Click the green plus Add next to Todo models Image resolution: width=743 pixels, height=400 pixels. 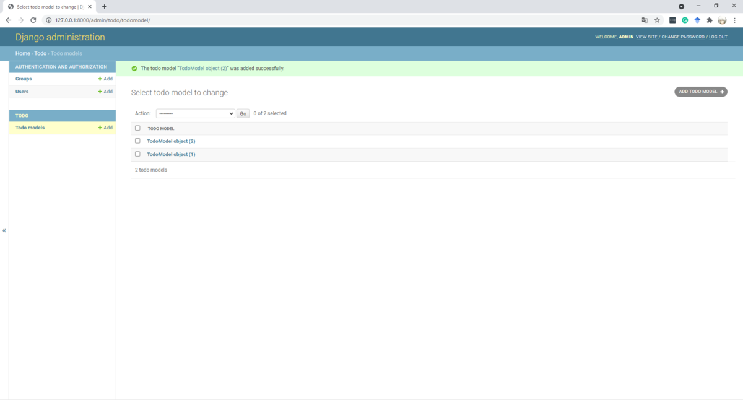click(105, 128)
